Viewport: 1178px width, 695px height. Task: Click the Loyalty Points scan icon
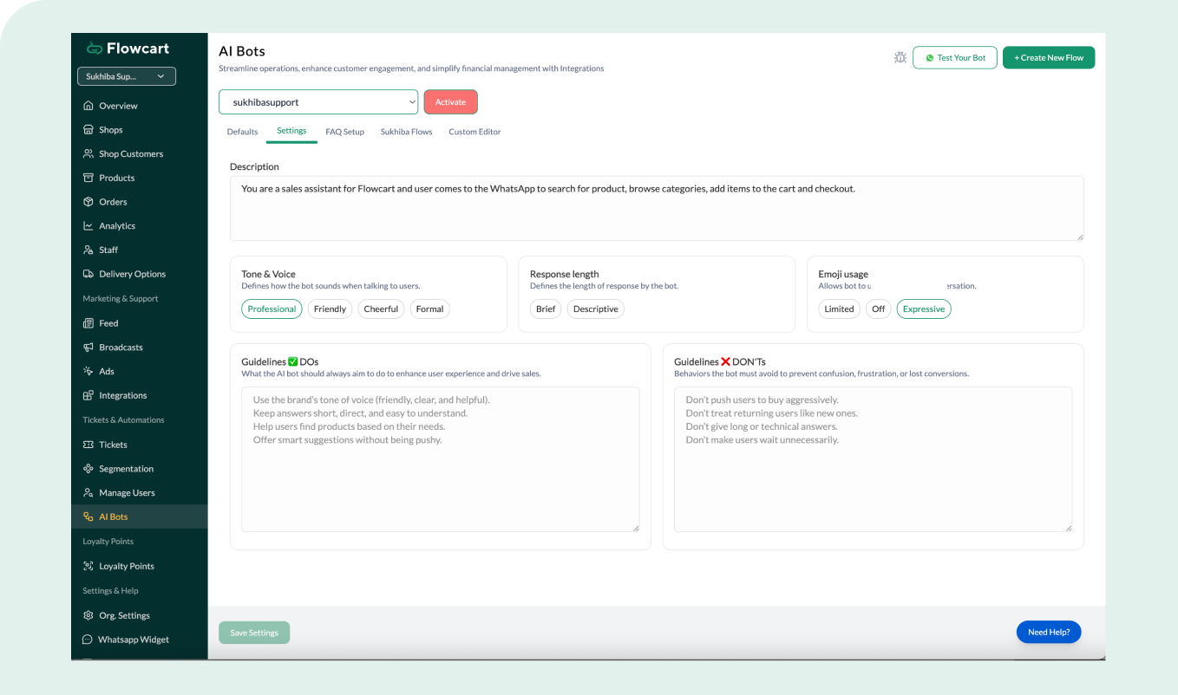tap(88, 566)
